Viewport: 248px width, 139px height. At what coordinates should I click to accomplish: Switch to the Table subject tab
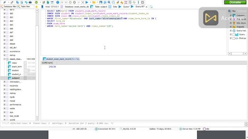(99, 7)
